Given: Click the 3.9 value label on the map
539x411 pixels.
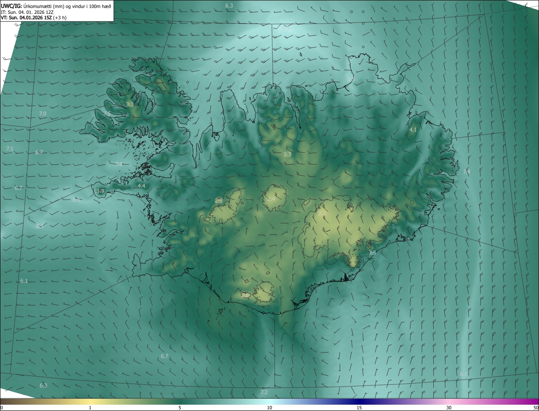Looking at the screenshot, I should tap(100, 191).
